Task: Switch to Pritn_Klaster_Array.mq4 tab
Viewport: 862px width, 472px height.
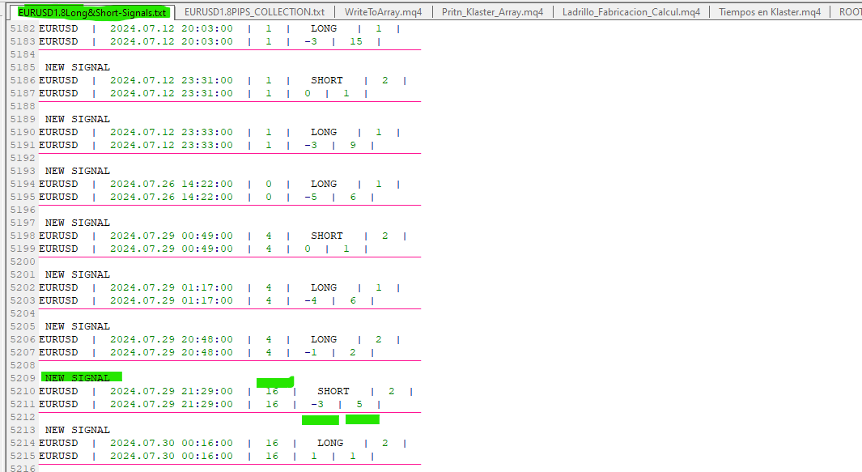Action: (x=493, y=12)
